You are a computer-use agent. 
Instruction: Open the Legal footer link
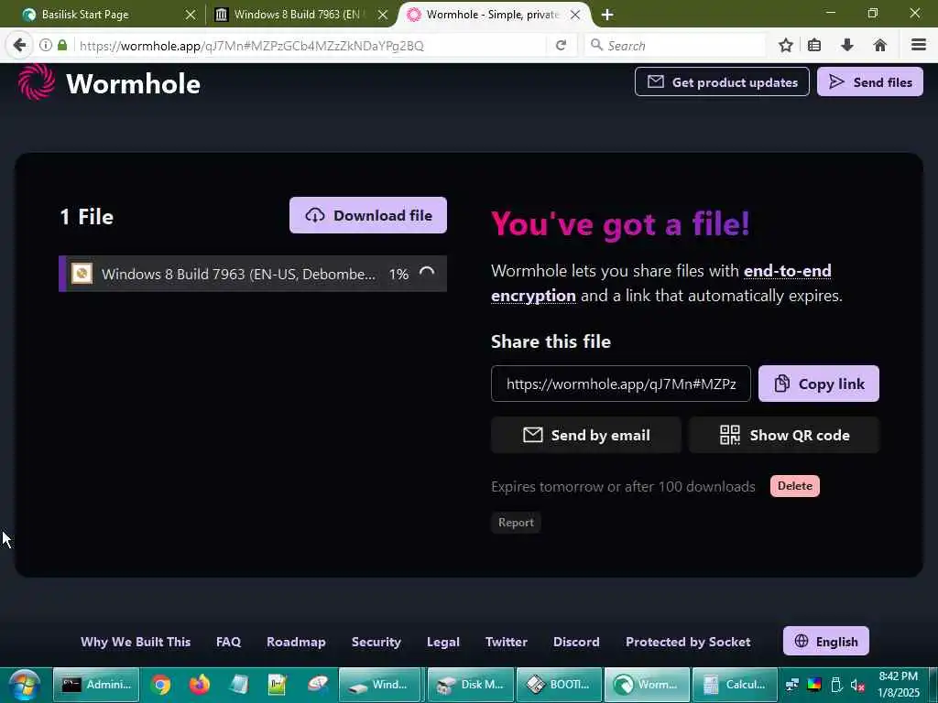pos(443,642)
